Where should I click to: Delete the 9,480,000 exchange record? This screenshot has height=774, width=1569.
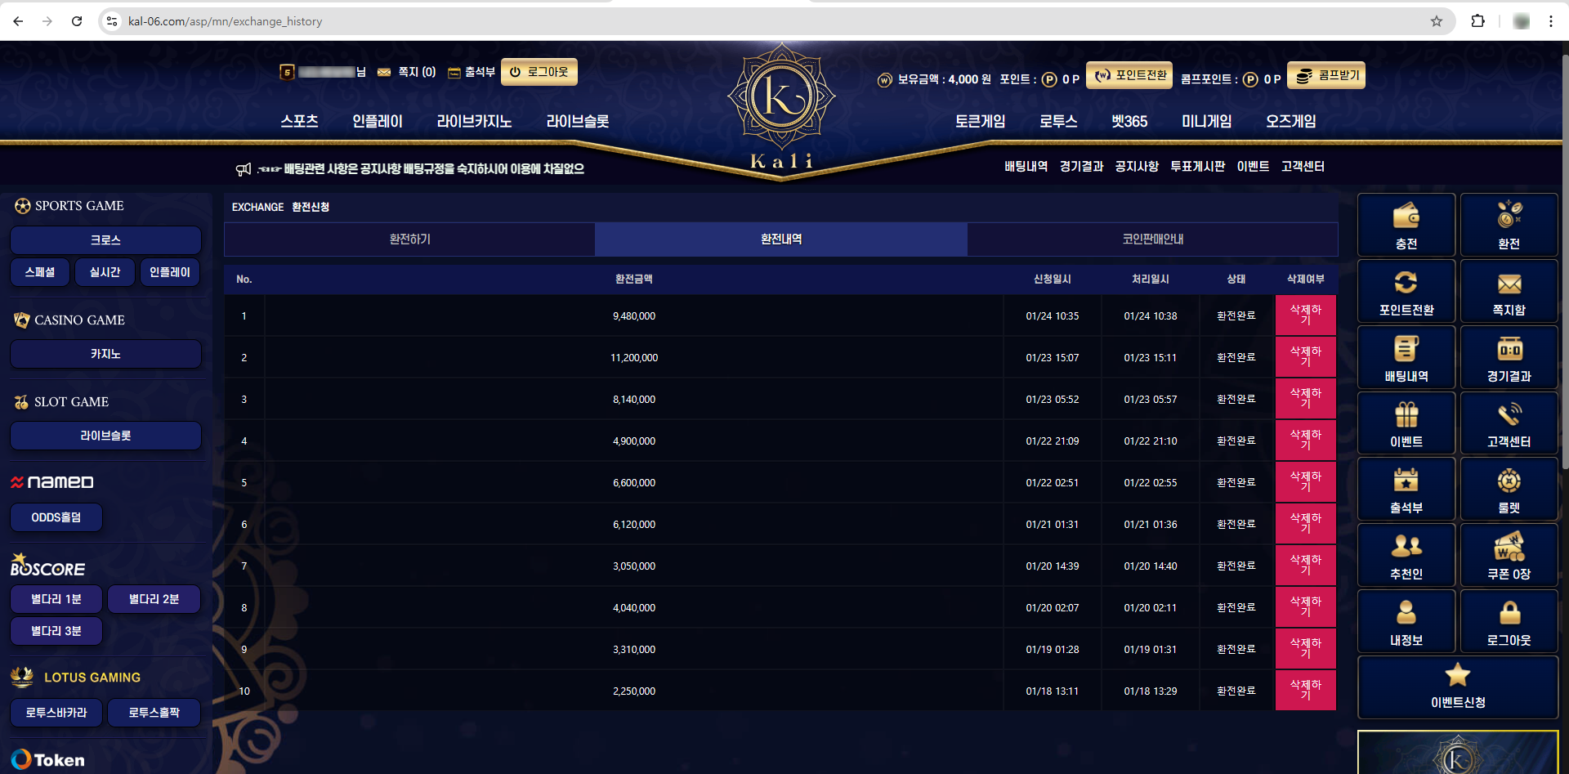coord(1306,315)
